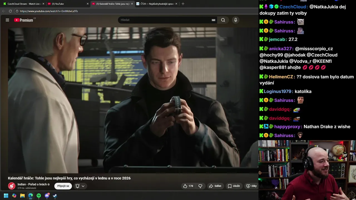356x200 pixels.
Task: Click the 'katolíka' chat message
Action: (x=303, y=91)
